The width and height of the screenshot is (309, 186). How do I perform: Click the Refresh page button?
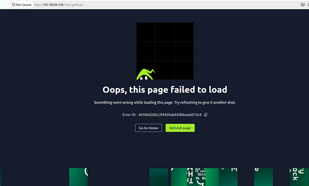click(180, 128)
